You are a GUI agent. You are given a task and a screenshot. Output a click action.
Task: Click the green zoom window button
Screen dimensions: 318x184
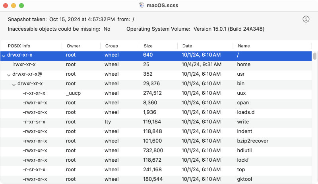(21, 6)
